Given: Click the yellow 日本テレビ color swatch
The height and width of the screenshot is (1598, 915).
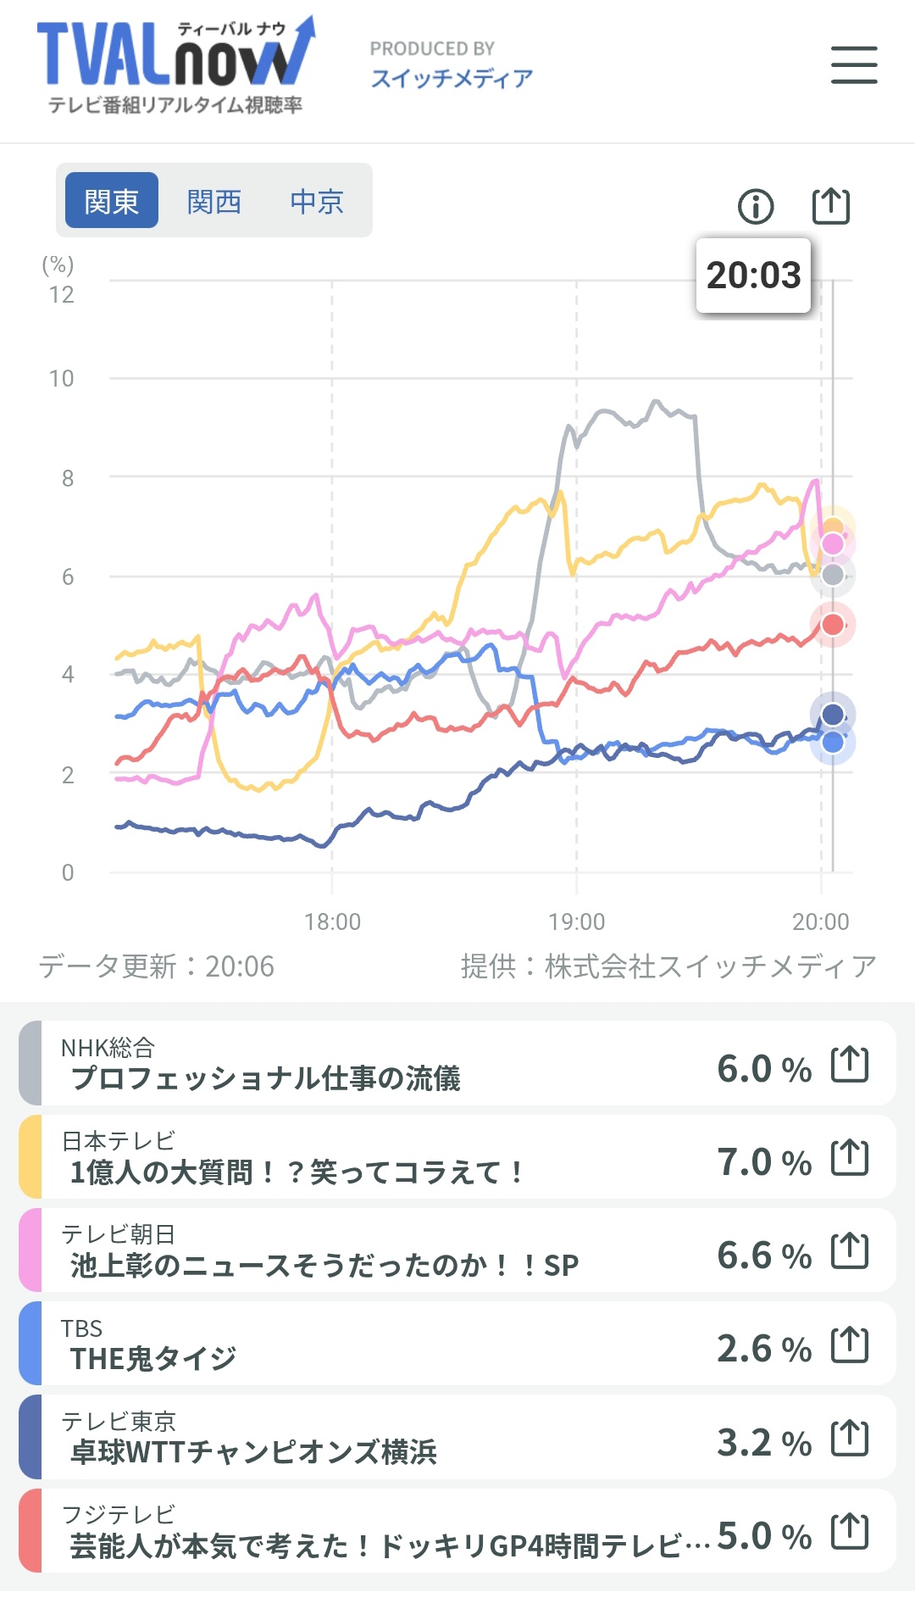Looking at the screenshot, I should click(x=30, y=1157).
